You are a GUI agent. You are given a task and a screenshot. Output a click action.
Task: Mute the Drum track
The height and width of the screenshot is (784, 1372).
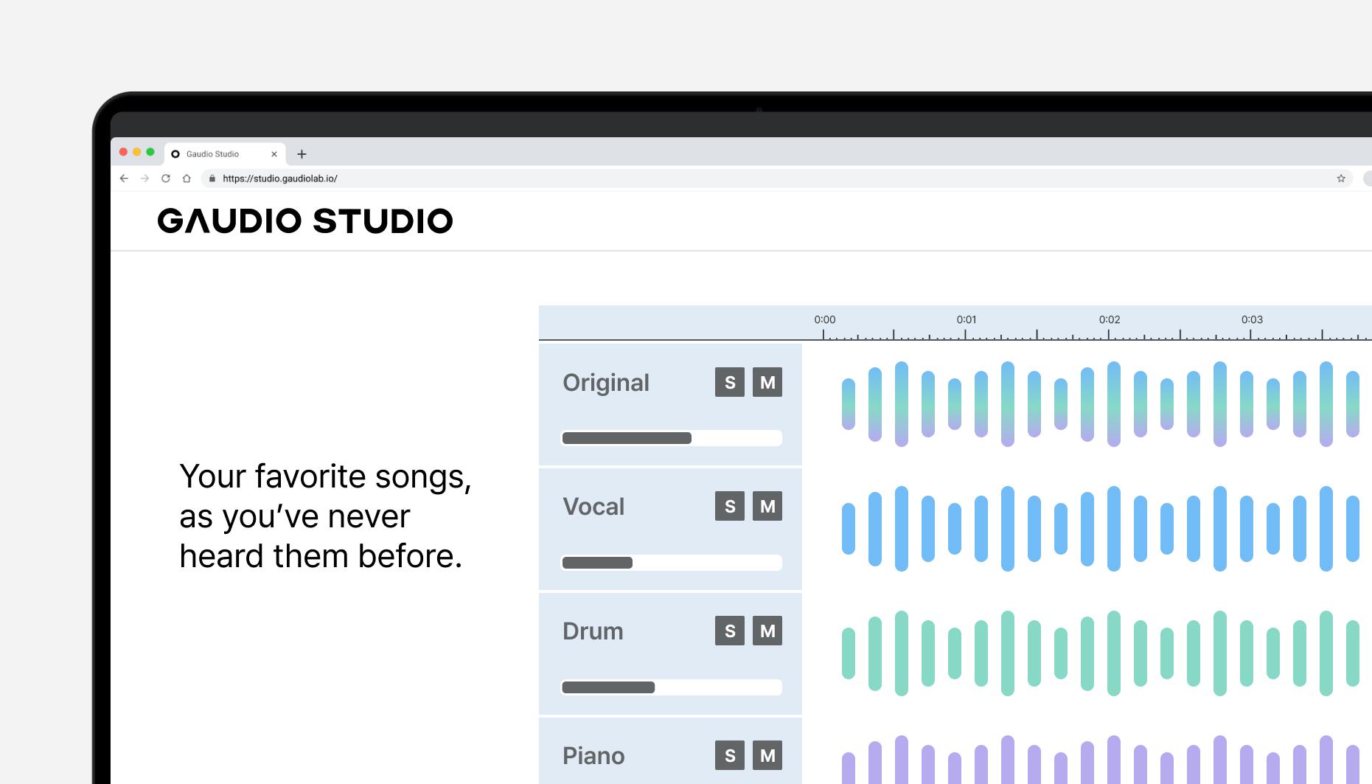(x=767, y=631)
